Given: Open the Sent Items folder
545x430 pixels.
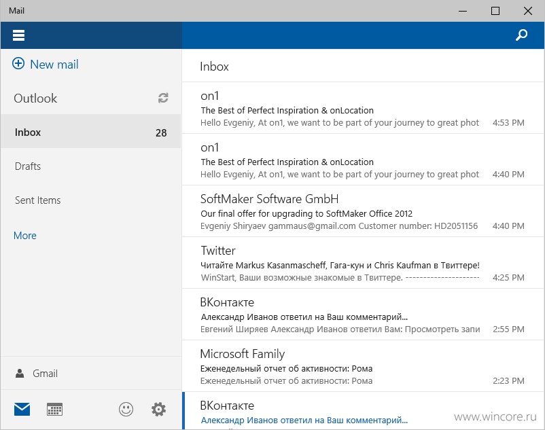Looking at the screenshot, I should coord(90,200).
